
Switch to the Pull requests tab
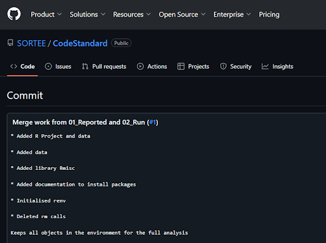(104, 67)
